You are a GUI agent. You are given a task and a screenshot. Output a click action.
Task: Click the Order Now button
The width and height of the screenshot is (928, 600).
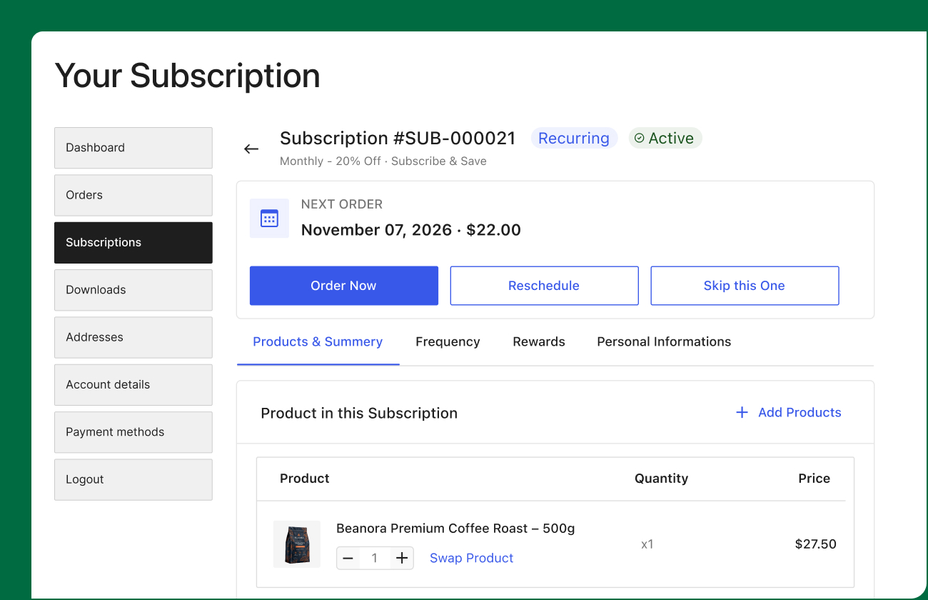[344, 286]
